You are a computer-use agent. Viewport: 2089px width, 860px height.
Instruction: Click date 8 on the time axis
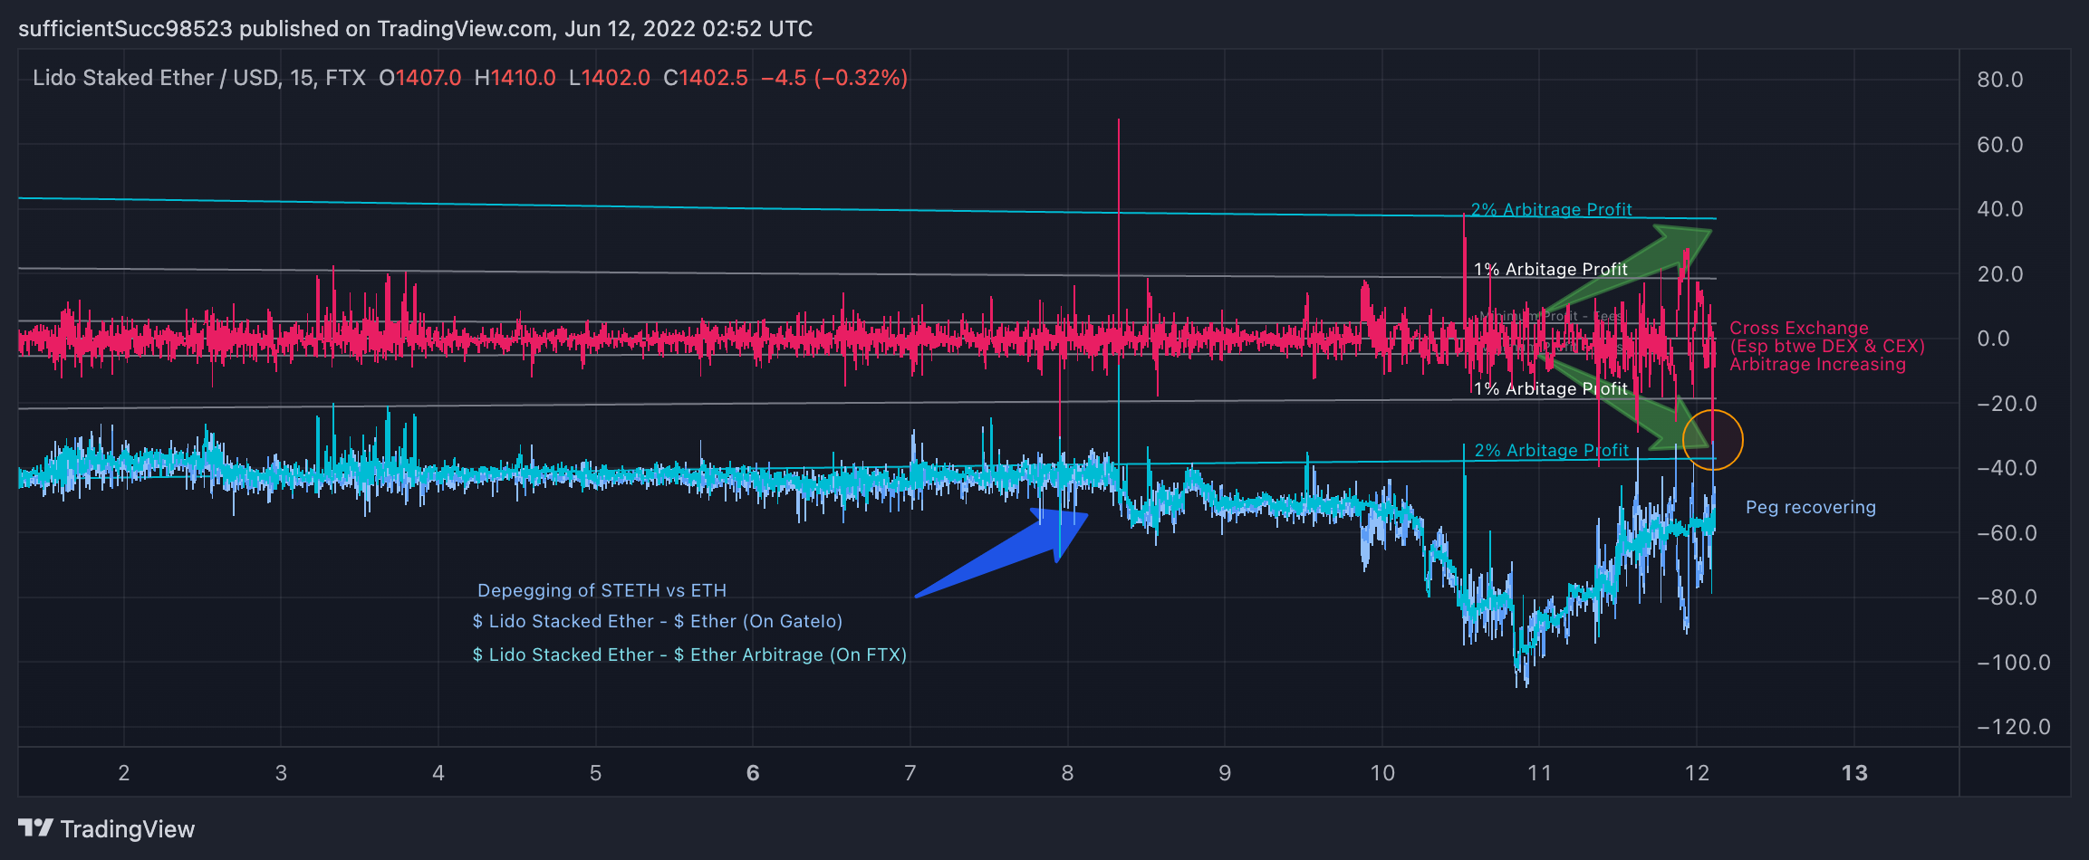pyautogui.click(x=1067, y=773)
